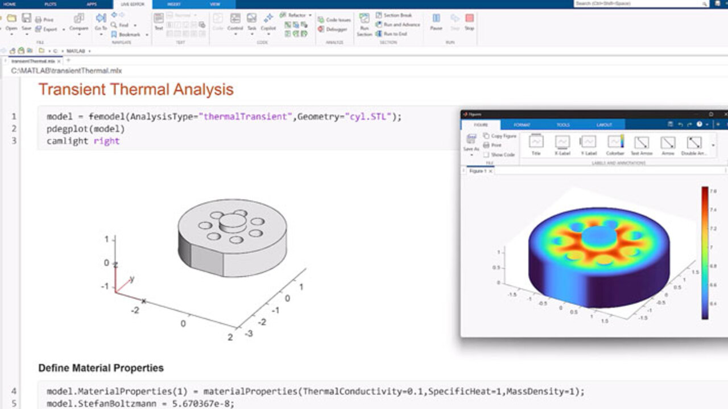Insert a Title annotation in the figure
The image size is (728, 409).
(x=536, y=145)
